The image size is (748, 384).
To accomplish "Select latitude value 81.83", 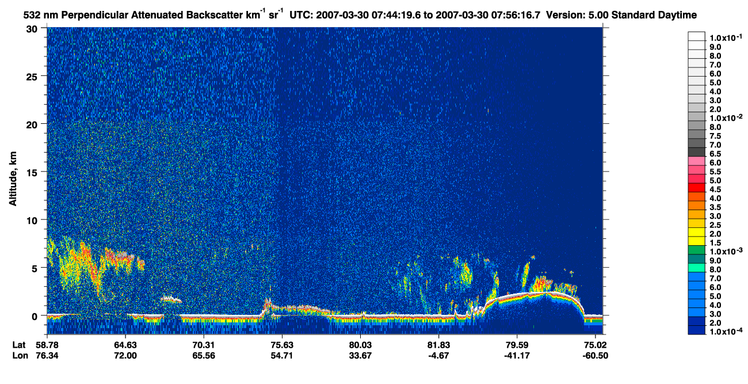I will pos(438,345).
